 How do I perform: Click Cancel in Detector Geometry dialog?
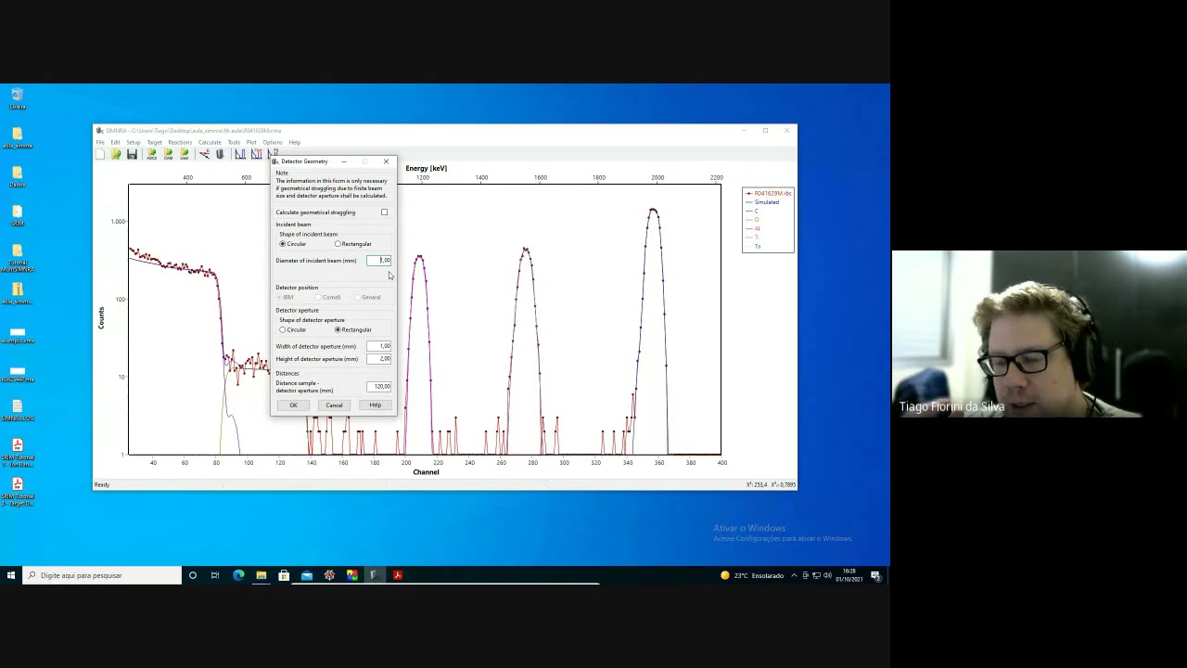coord(334,405)
